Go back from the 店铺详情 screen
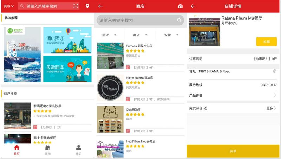Viewport: 281px width, 159px height. click(x=193, y=6)
